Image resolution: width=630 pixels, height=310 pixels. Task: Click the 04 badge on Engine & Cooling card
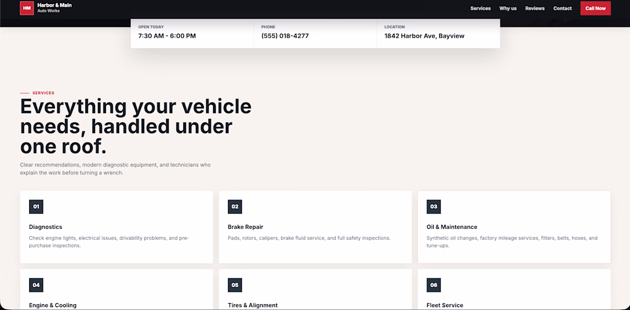pos(36,285)
